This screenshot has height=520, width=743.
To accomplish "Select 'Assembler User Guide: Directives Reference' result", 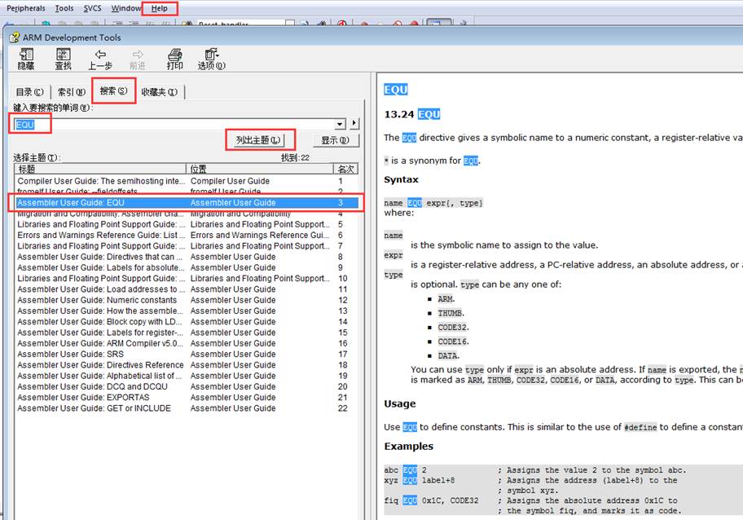I will tap(187, 365).
